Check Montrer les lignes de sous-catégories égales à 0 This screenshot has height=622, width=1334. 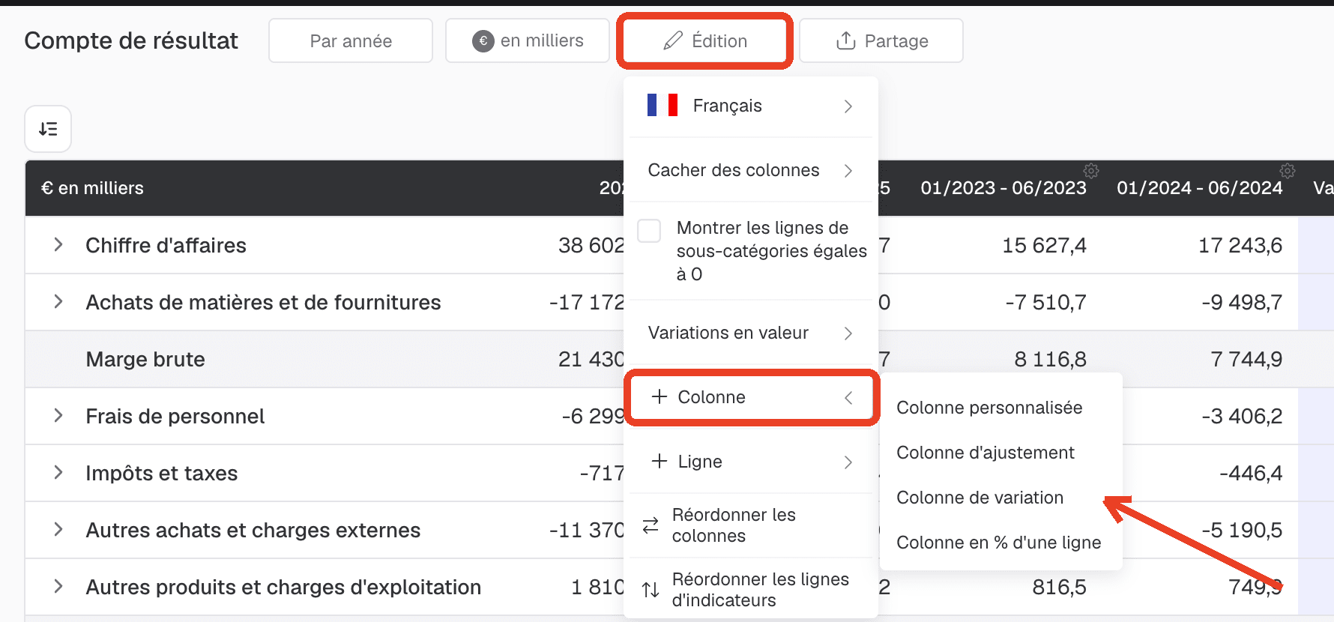[x=649, y=230]
